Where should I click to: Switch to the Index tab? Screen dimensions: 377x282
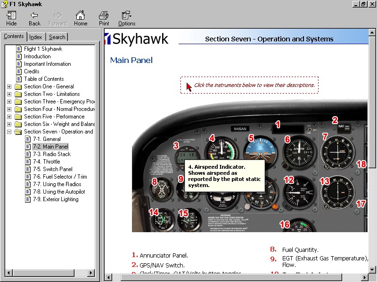(x=35, y=37)
